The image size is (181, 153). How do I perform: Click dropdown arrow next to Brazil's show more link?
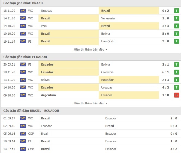click(x=106, y=49)
